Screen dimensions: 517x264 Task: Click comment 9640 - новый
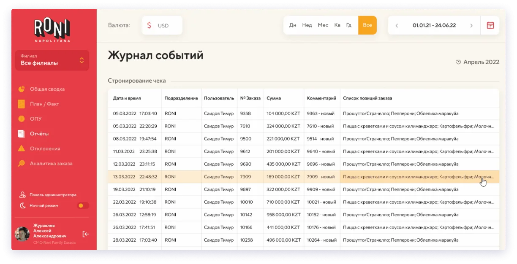pos(320,151)
